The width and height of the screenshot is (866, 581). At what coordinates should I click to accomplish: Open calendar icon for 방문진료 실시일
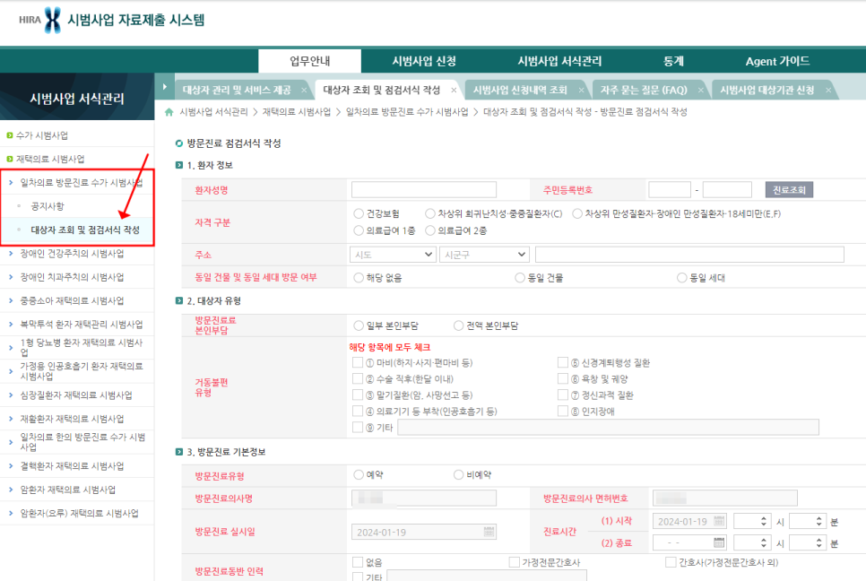pos(489,532)
